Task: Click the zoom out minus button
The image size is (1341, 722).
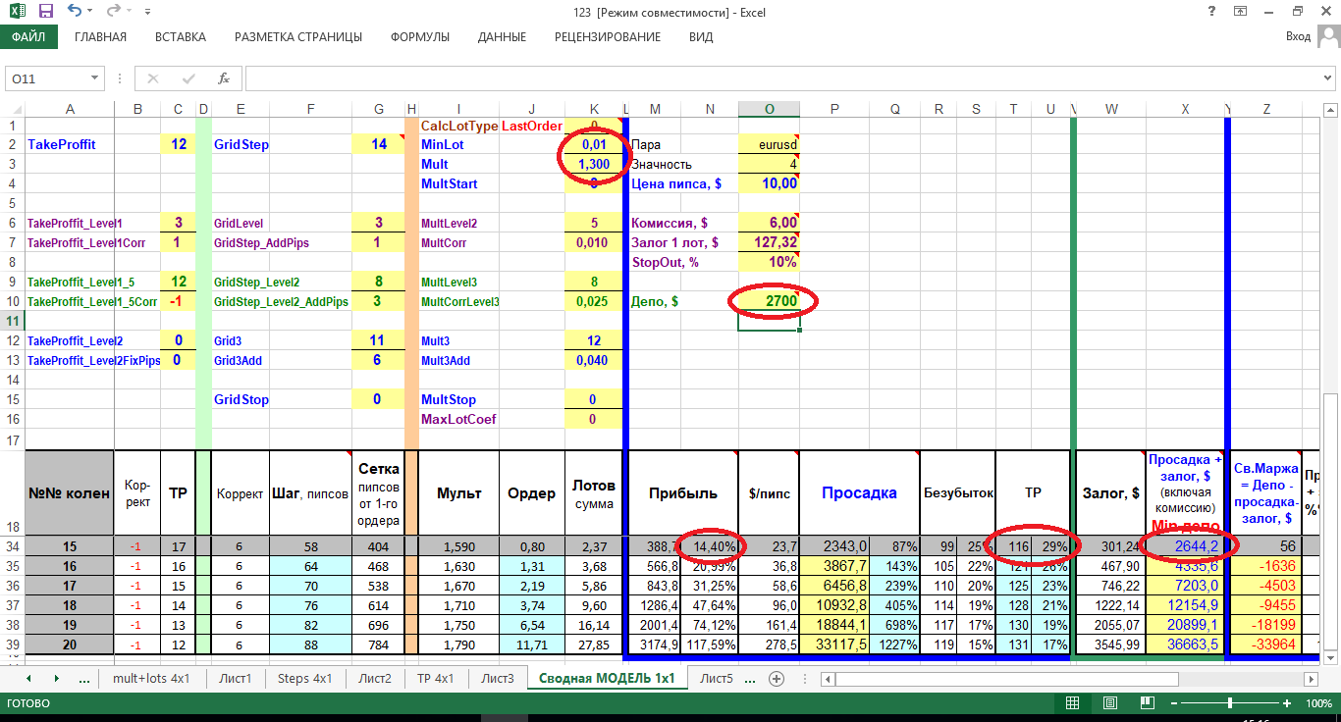Action: click(x=1173, y=703)
